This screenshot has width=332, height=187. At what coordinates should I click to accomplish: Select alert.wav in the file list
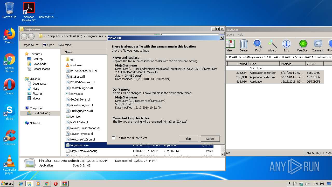coord(76,65)
